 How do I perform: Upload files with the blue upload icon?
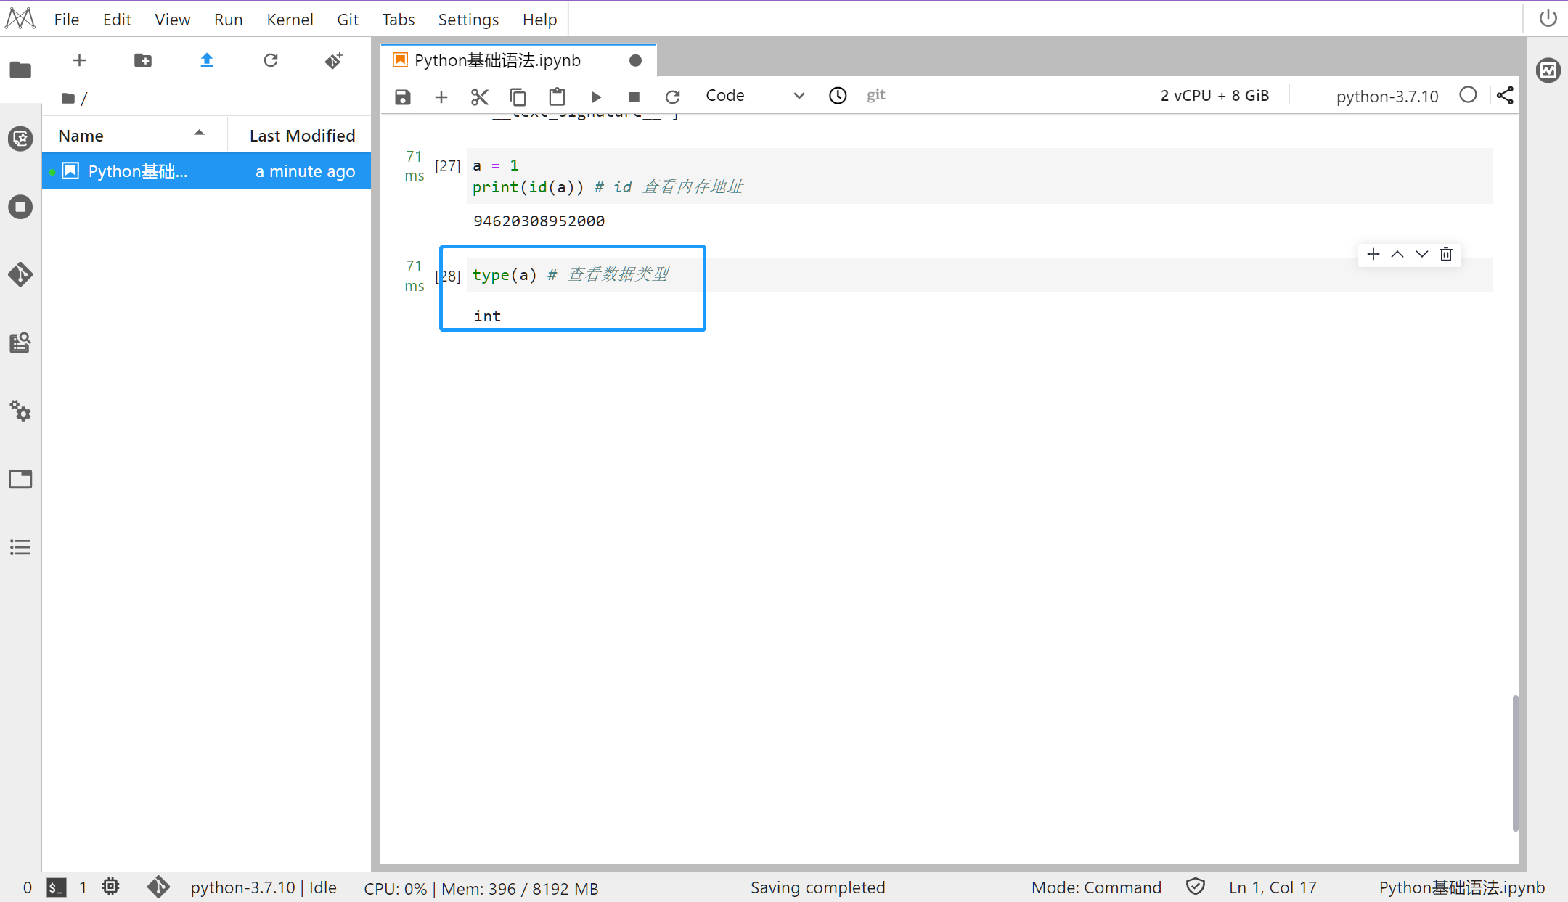[x=207, y=60]
